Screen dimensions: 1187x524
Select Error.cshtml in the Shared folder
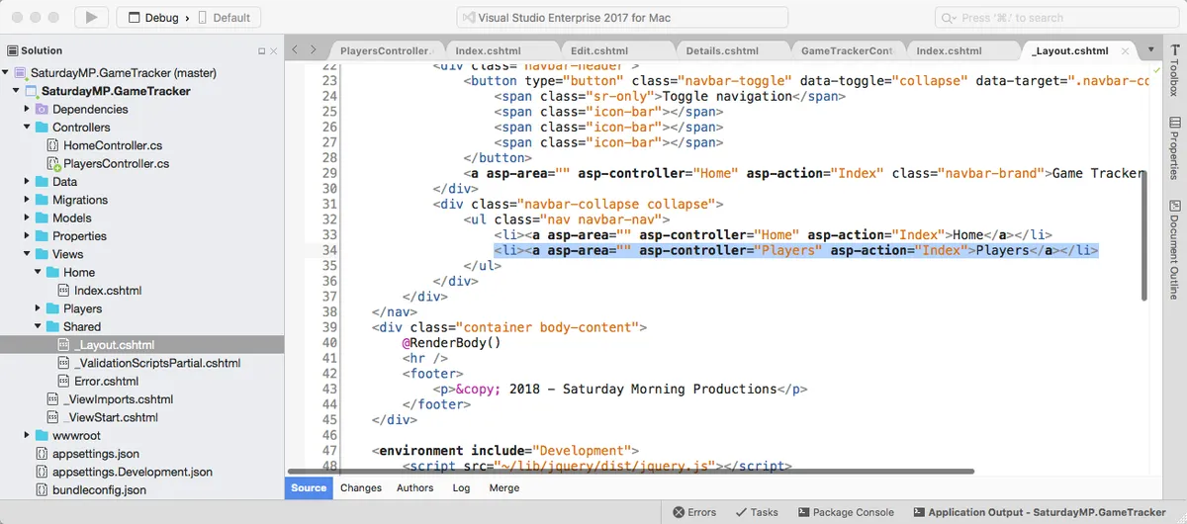(106, 381)
